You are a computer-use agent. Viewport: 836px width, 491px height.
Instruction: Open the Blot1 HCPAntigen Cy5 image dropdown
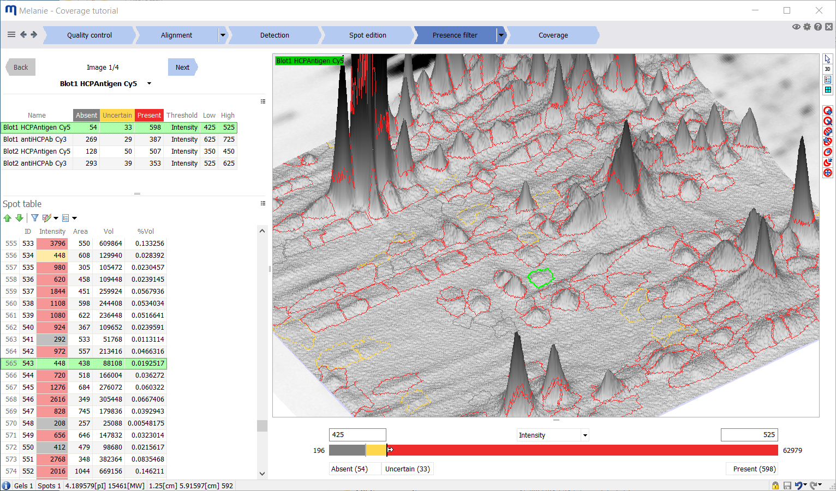[x=148, y=83]
